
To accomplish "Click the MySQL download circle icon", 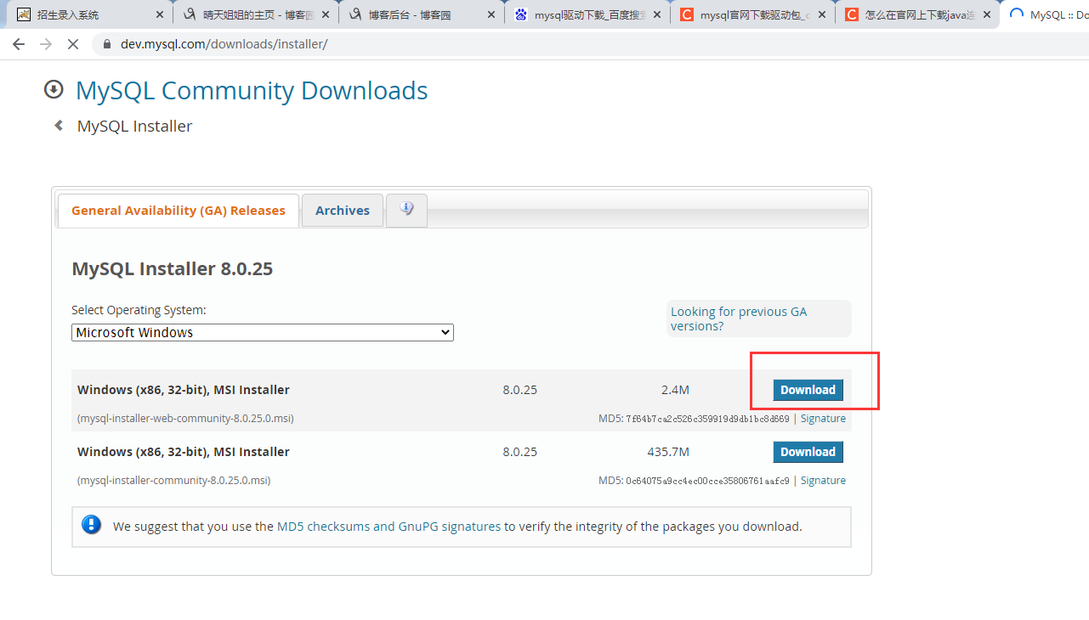I will pos(54,89).
